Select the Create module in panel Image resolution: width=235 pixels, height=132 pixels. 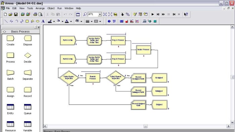click(10, 41)
